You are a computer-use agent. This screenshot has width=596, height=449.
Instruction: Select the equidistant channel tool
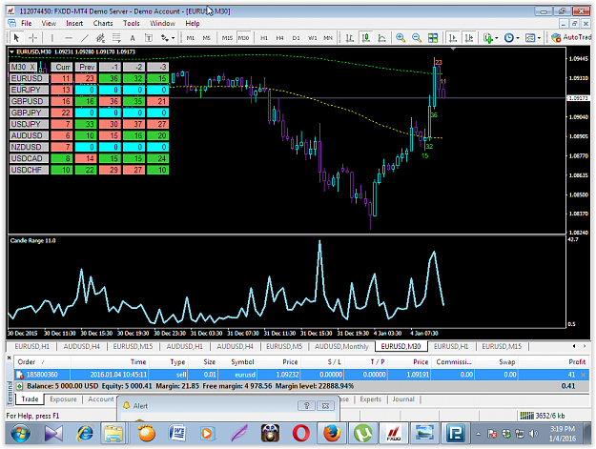[x=100, y=37]
